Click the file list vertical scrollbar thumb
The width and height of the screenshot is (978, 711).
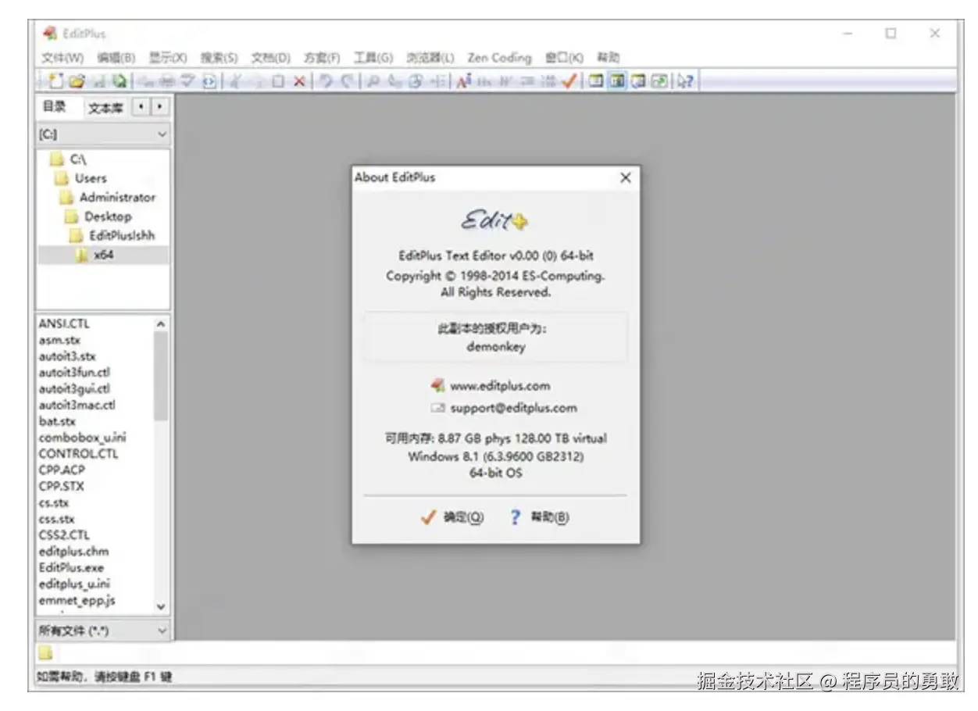coord(161,376)
